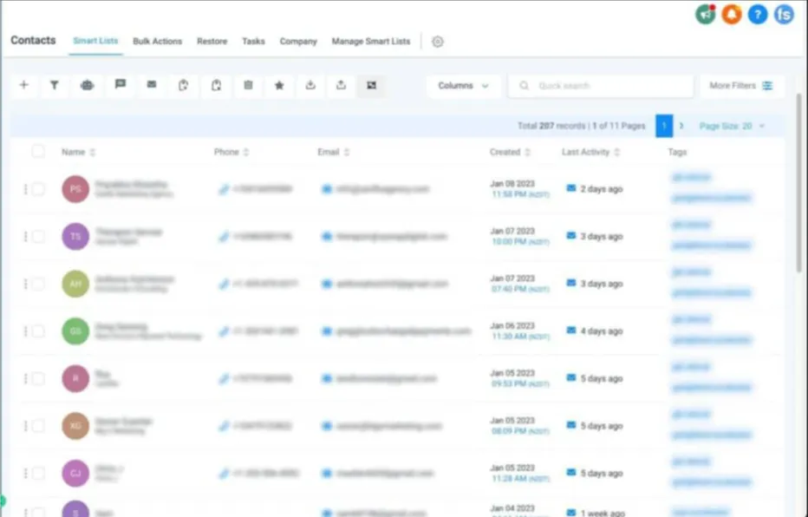The height and width of the screenshot is (517, 808).
Task: Open the orange notifications bell
Action: point(732,15)
